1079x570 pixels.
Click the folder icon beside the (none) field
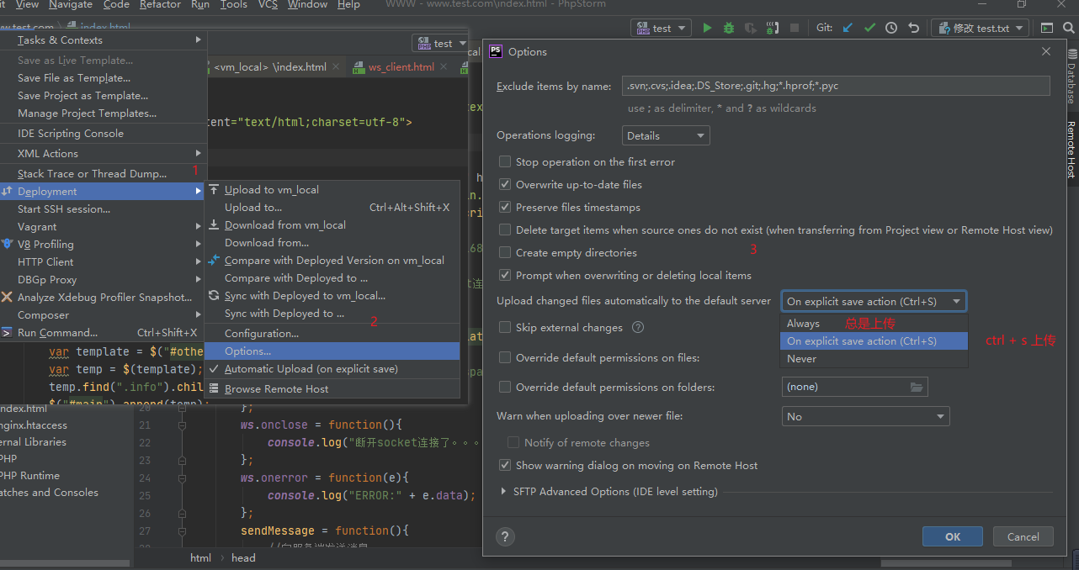[x=916, y=386]
